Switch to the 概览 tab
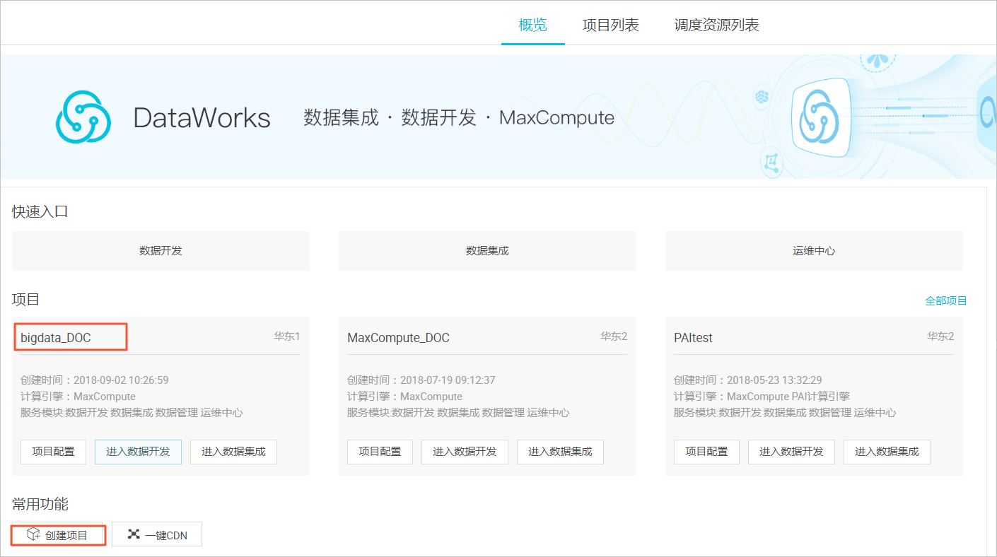997x557 pixels. pyautogui.click(x=533, y=25)
